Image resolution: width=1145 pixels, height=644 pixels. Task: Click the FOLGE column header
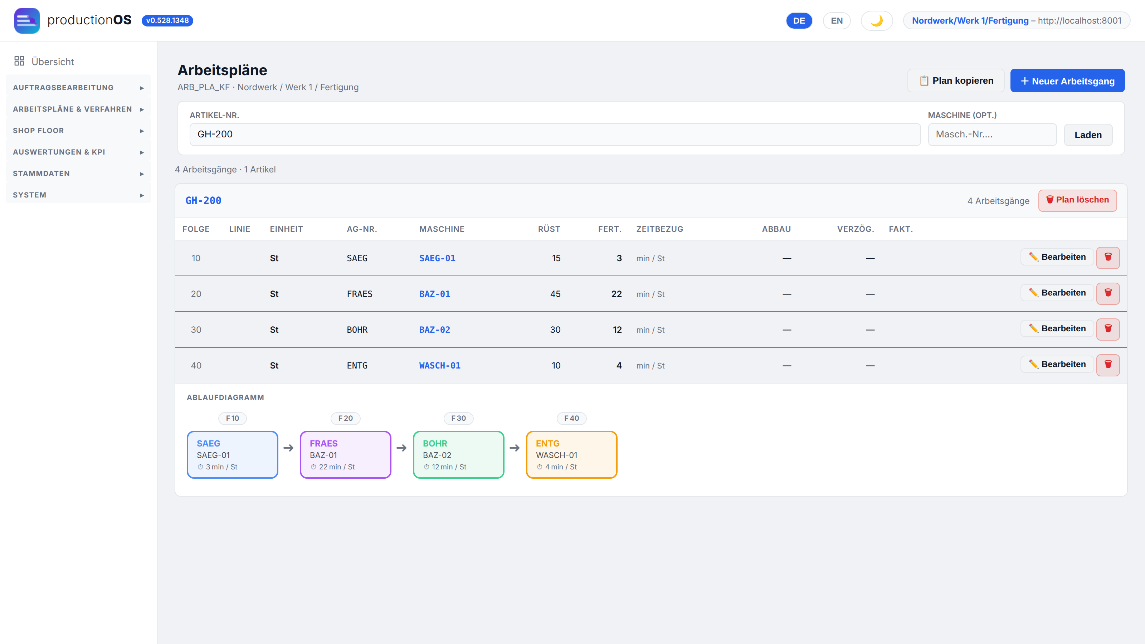196,229
